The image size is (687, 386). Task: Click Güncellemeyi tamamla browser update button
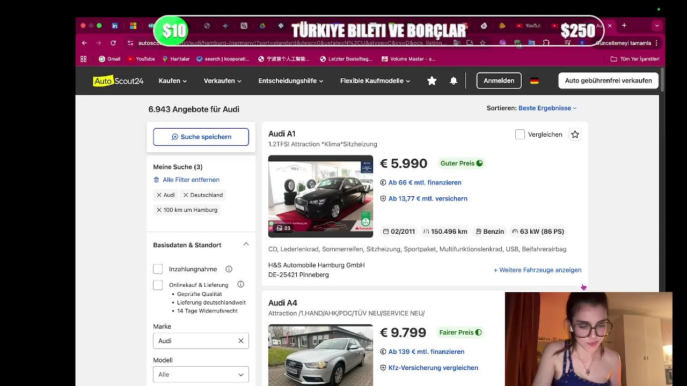(623, 43)
